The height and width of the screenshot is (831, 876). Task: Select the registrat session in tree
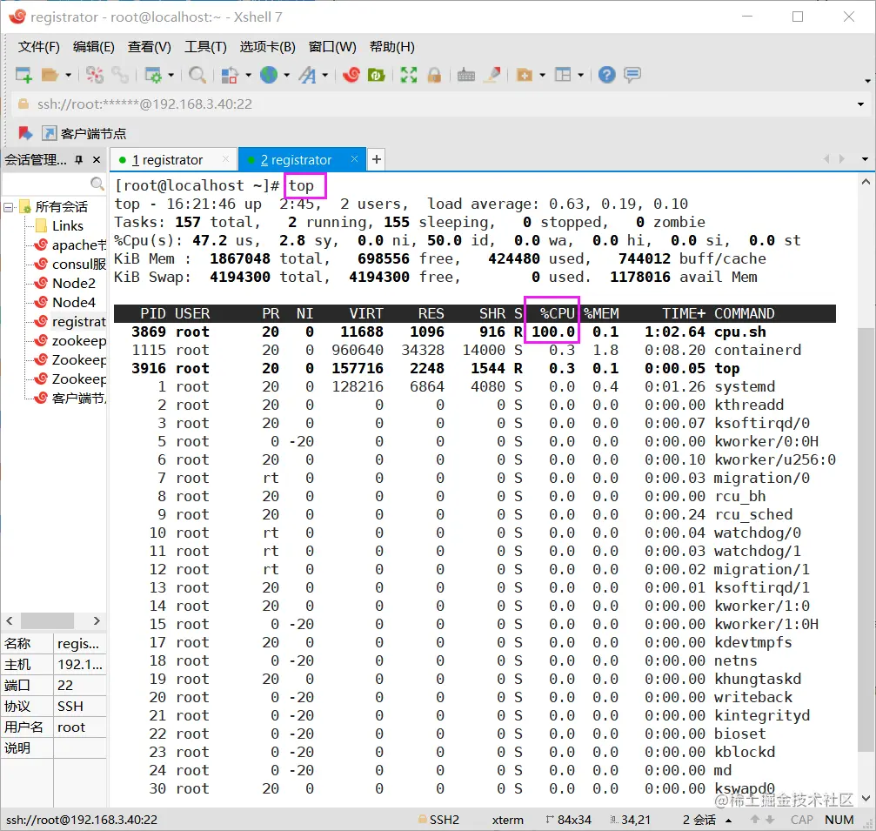coord(70,322)
